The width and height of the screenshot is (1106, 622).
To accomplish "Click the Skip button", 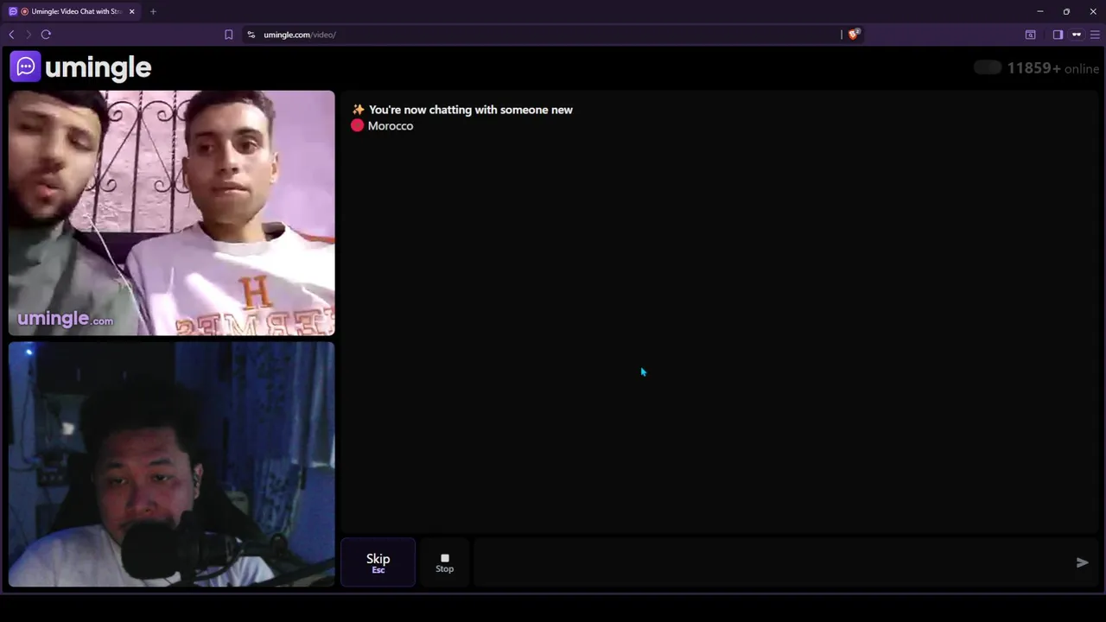I will [378, 562].
